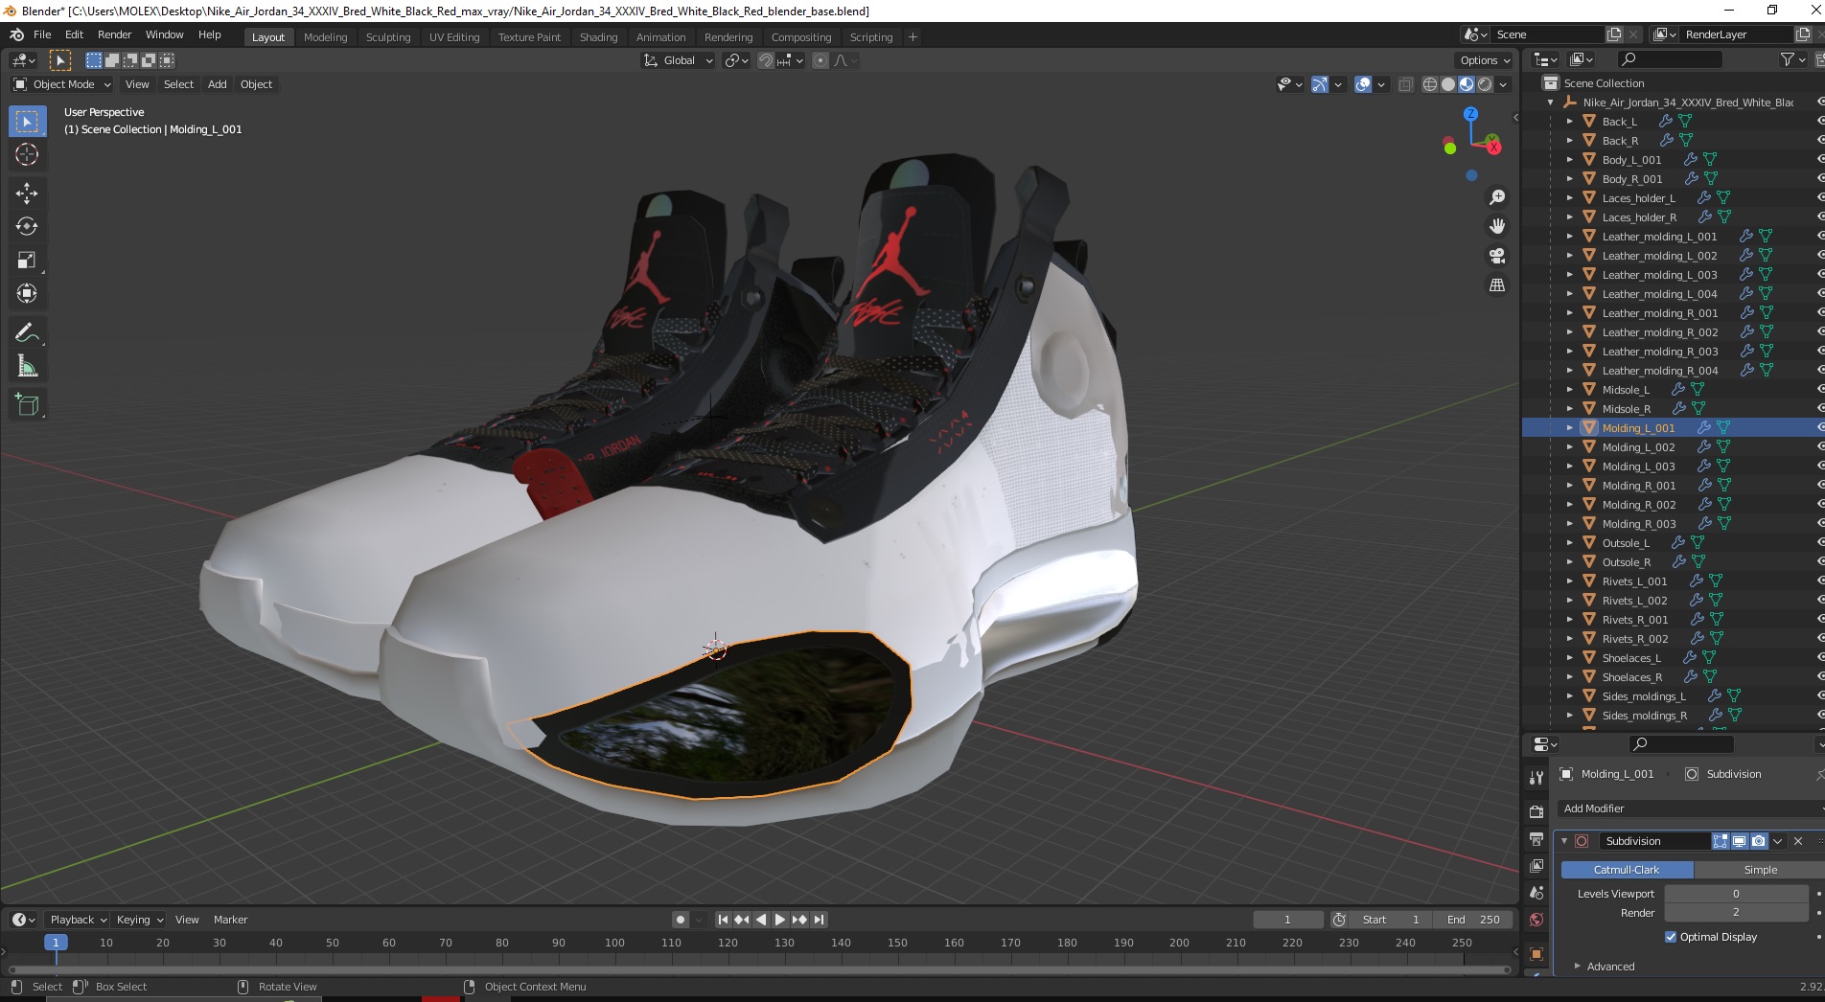Screen dimensions: 1825x1002
Task: Open the Keying dropdown in timeline
Action: (x=139, y=920)
